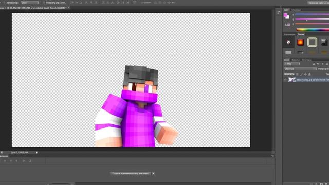Select the open document title tab
Image resolution: width=329 pixels, height=185 pixels.
33,8
